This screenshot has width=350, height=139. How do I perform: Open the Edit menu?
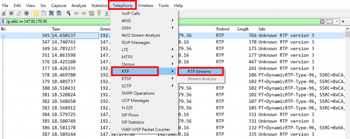click(17, 5)
